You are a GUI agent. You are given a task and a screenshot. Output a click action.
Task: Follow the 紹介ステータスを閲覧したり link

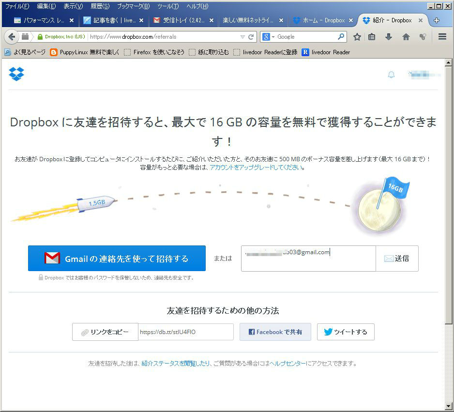[x=176, y=364]
